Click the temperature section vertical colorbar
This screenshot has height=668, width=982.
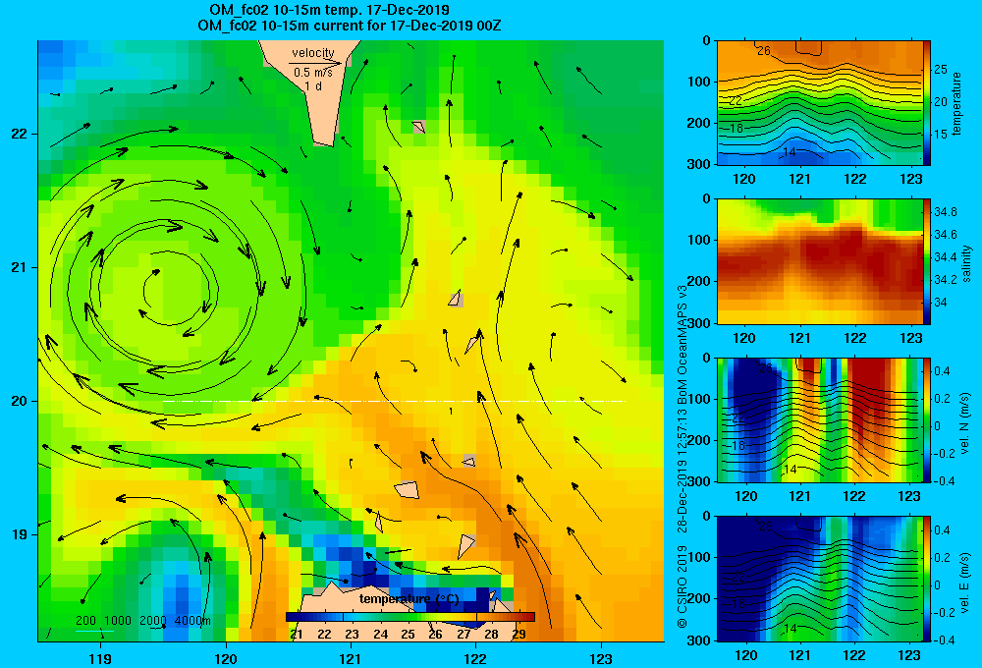point(927,103)
